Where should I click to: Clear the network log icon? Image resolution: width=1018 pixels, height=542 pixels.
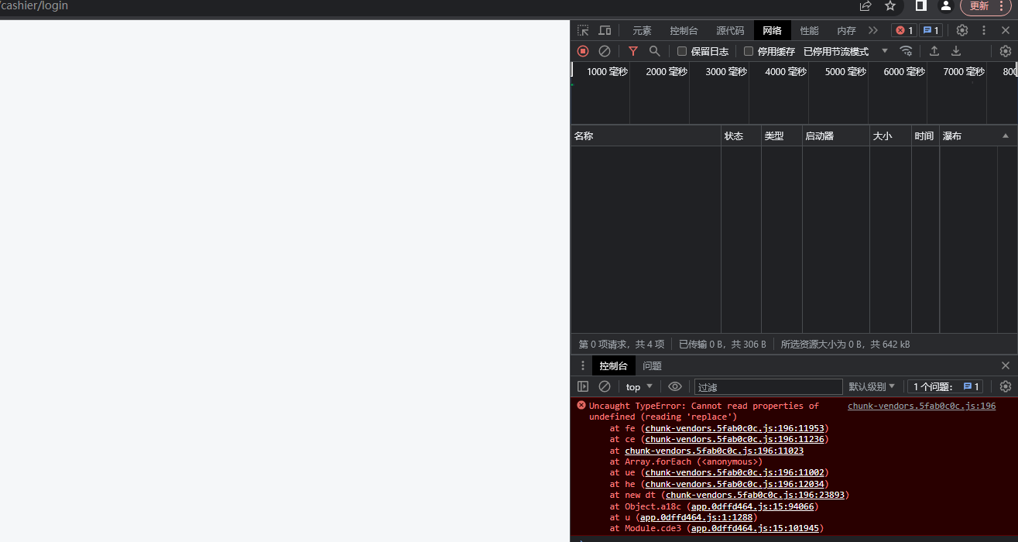tap(605, 51)
